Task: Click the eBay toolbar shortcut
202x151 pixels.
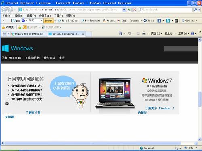Action: tap(122, 21)
